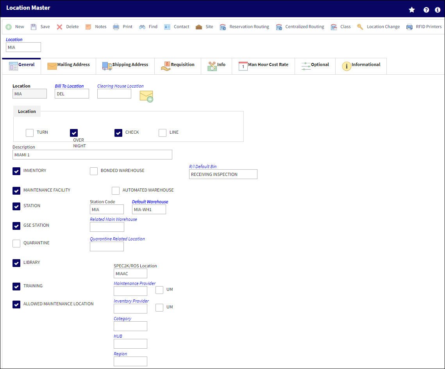
Task: Enable the AUTOMATED WAREHOUSE checkbox
Action: (x=116, y=191)
